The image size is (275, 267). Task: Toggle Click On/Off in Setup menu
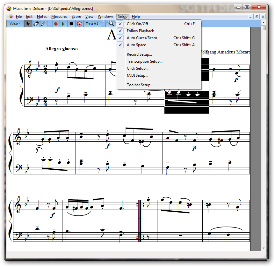tap(159, 24)
